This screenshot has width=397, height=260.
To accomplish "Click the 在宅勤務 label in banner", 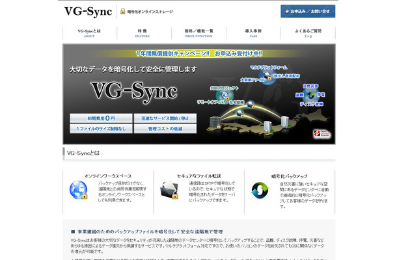I will pos(237,102).
